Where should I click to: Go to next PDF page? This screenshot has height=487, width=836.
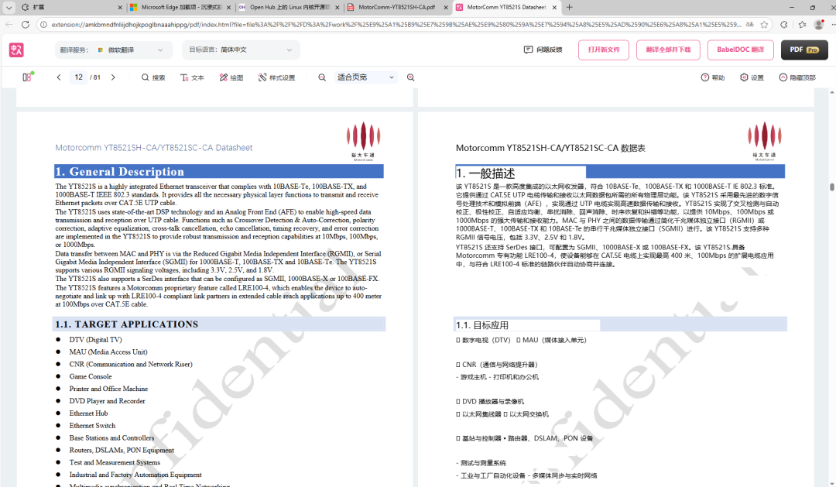(x=113, y=77)
